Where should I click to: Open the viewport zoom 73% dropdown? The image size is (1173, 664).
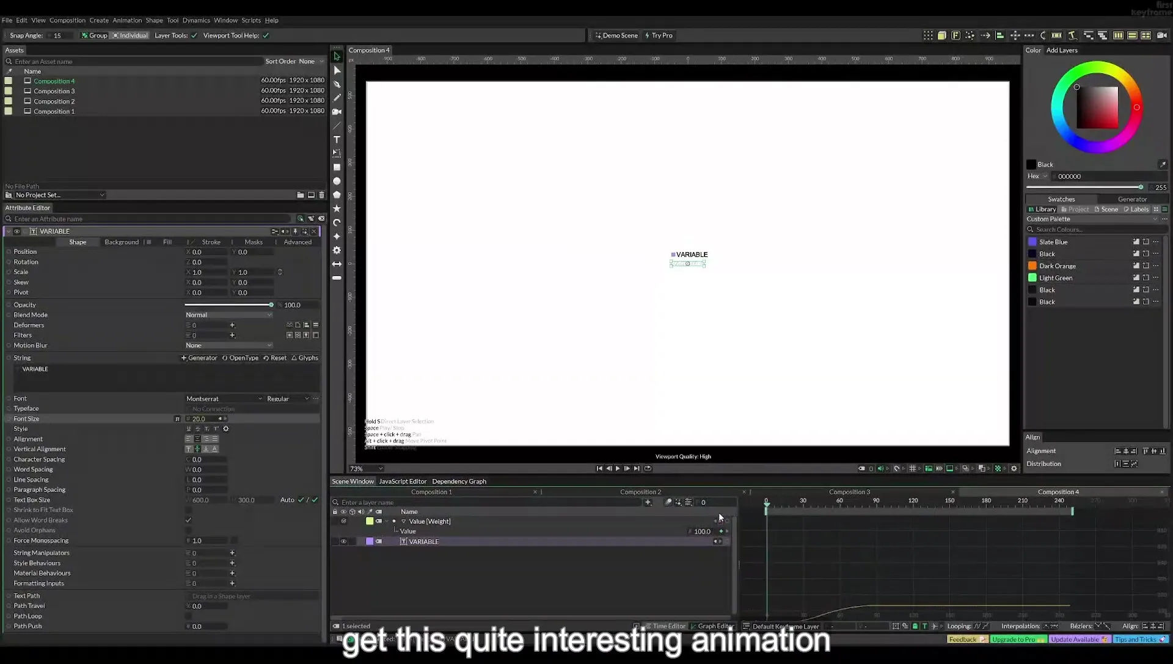tap(366, 469)
